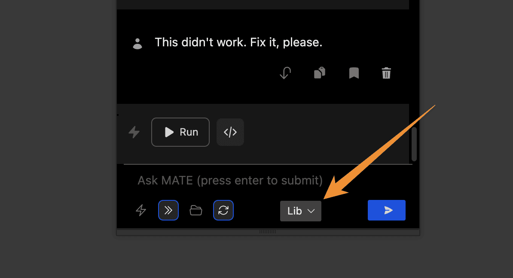The width and height of the screenshot is (513, 278).
Task: Toggle the circular refresh arrows button
Action: pyautogui.click(x=223, y=210)
